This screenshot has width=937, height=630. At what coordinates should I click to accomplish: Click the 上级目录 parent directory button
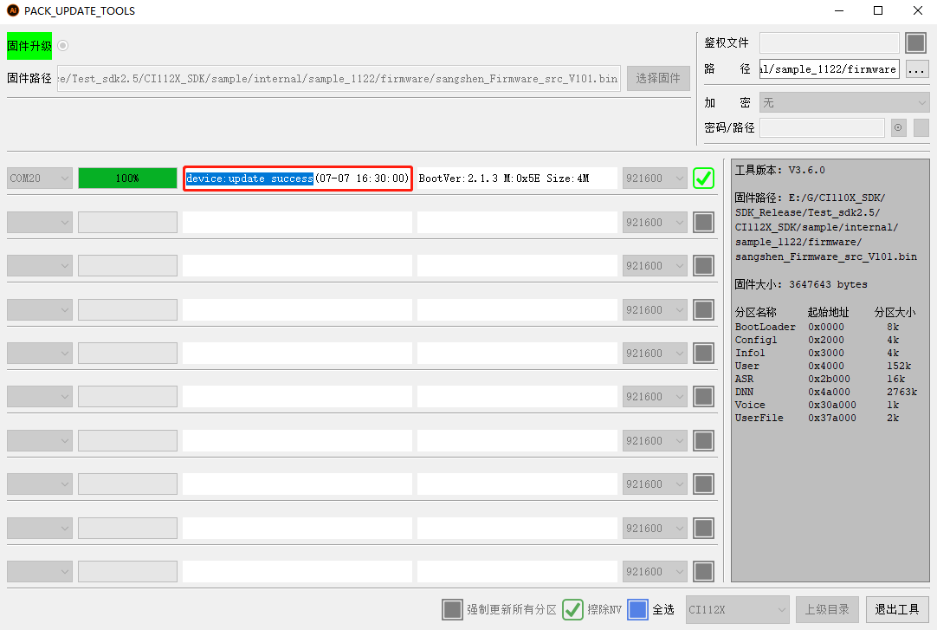click(x=827, y=609)
